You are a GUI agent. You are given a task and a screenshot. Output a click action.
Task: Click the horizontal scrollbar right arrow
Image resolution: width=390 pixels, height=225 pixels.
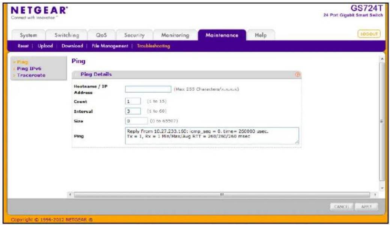[375, 195]
